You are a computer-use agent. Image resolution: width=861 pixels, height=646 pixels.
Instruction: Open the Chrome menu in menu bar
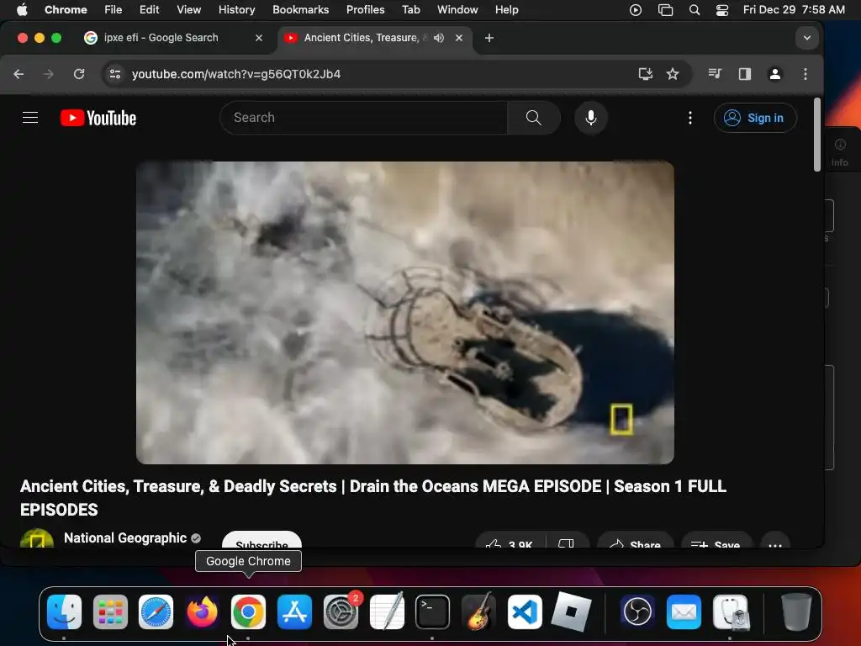point(66,9)
